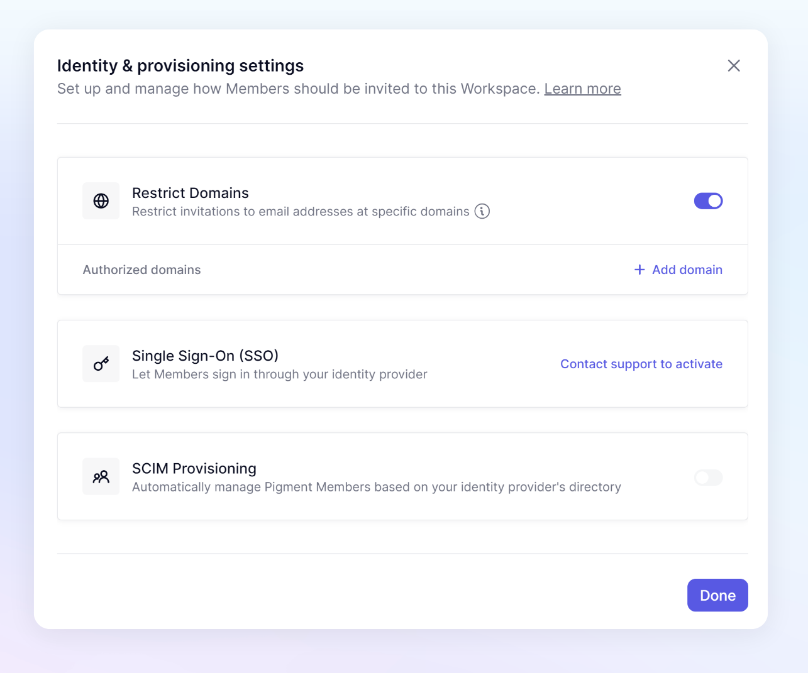This screenshot has height=673, width=808.
Task: Open the info tooltip icon after 'specific domains'
Action: (x=482, y=211)
